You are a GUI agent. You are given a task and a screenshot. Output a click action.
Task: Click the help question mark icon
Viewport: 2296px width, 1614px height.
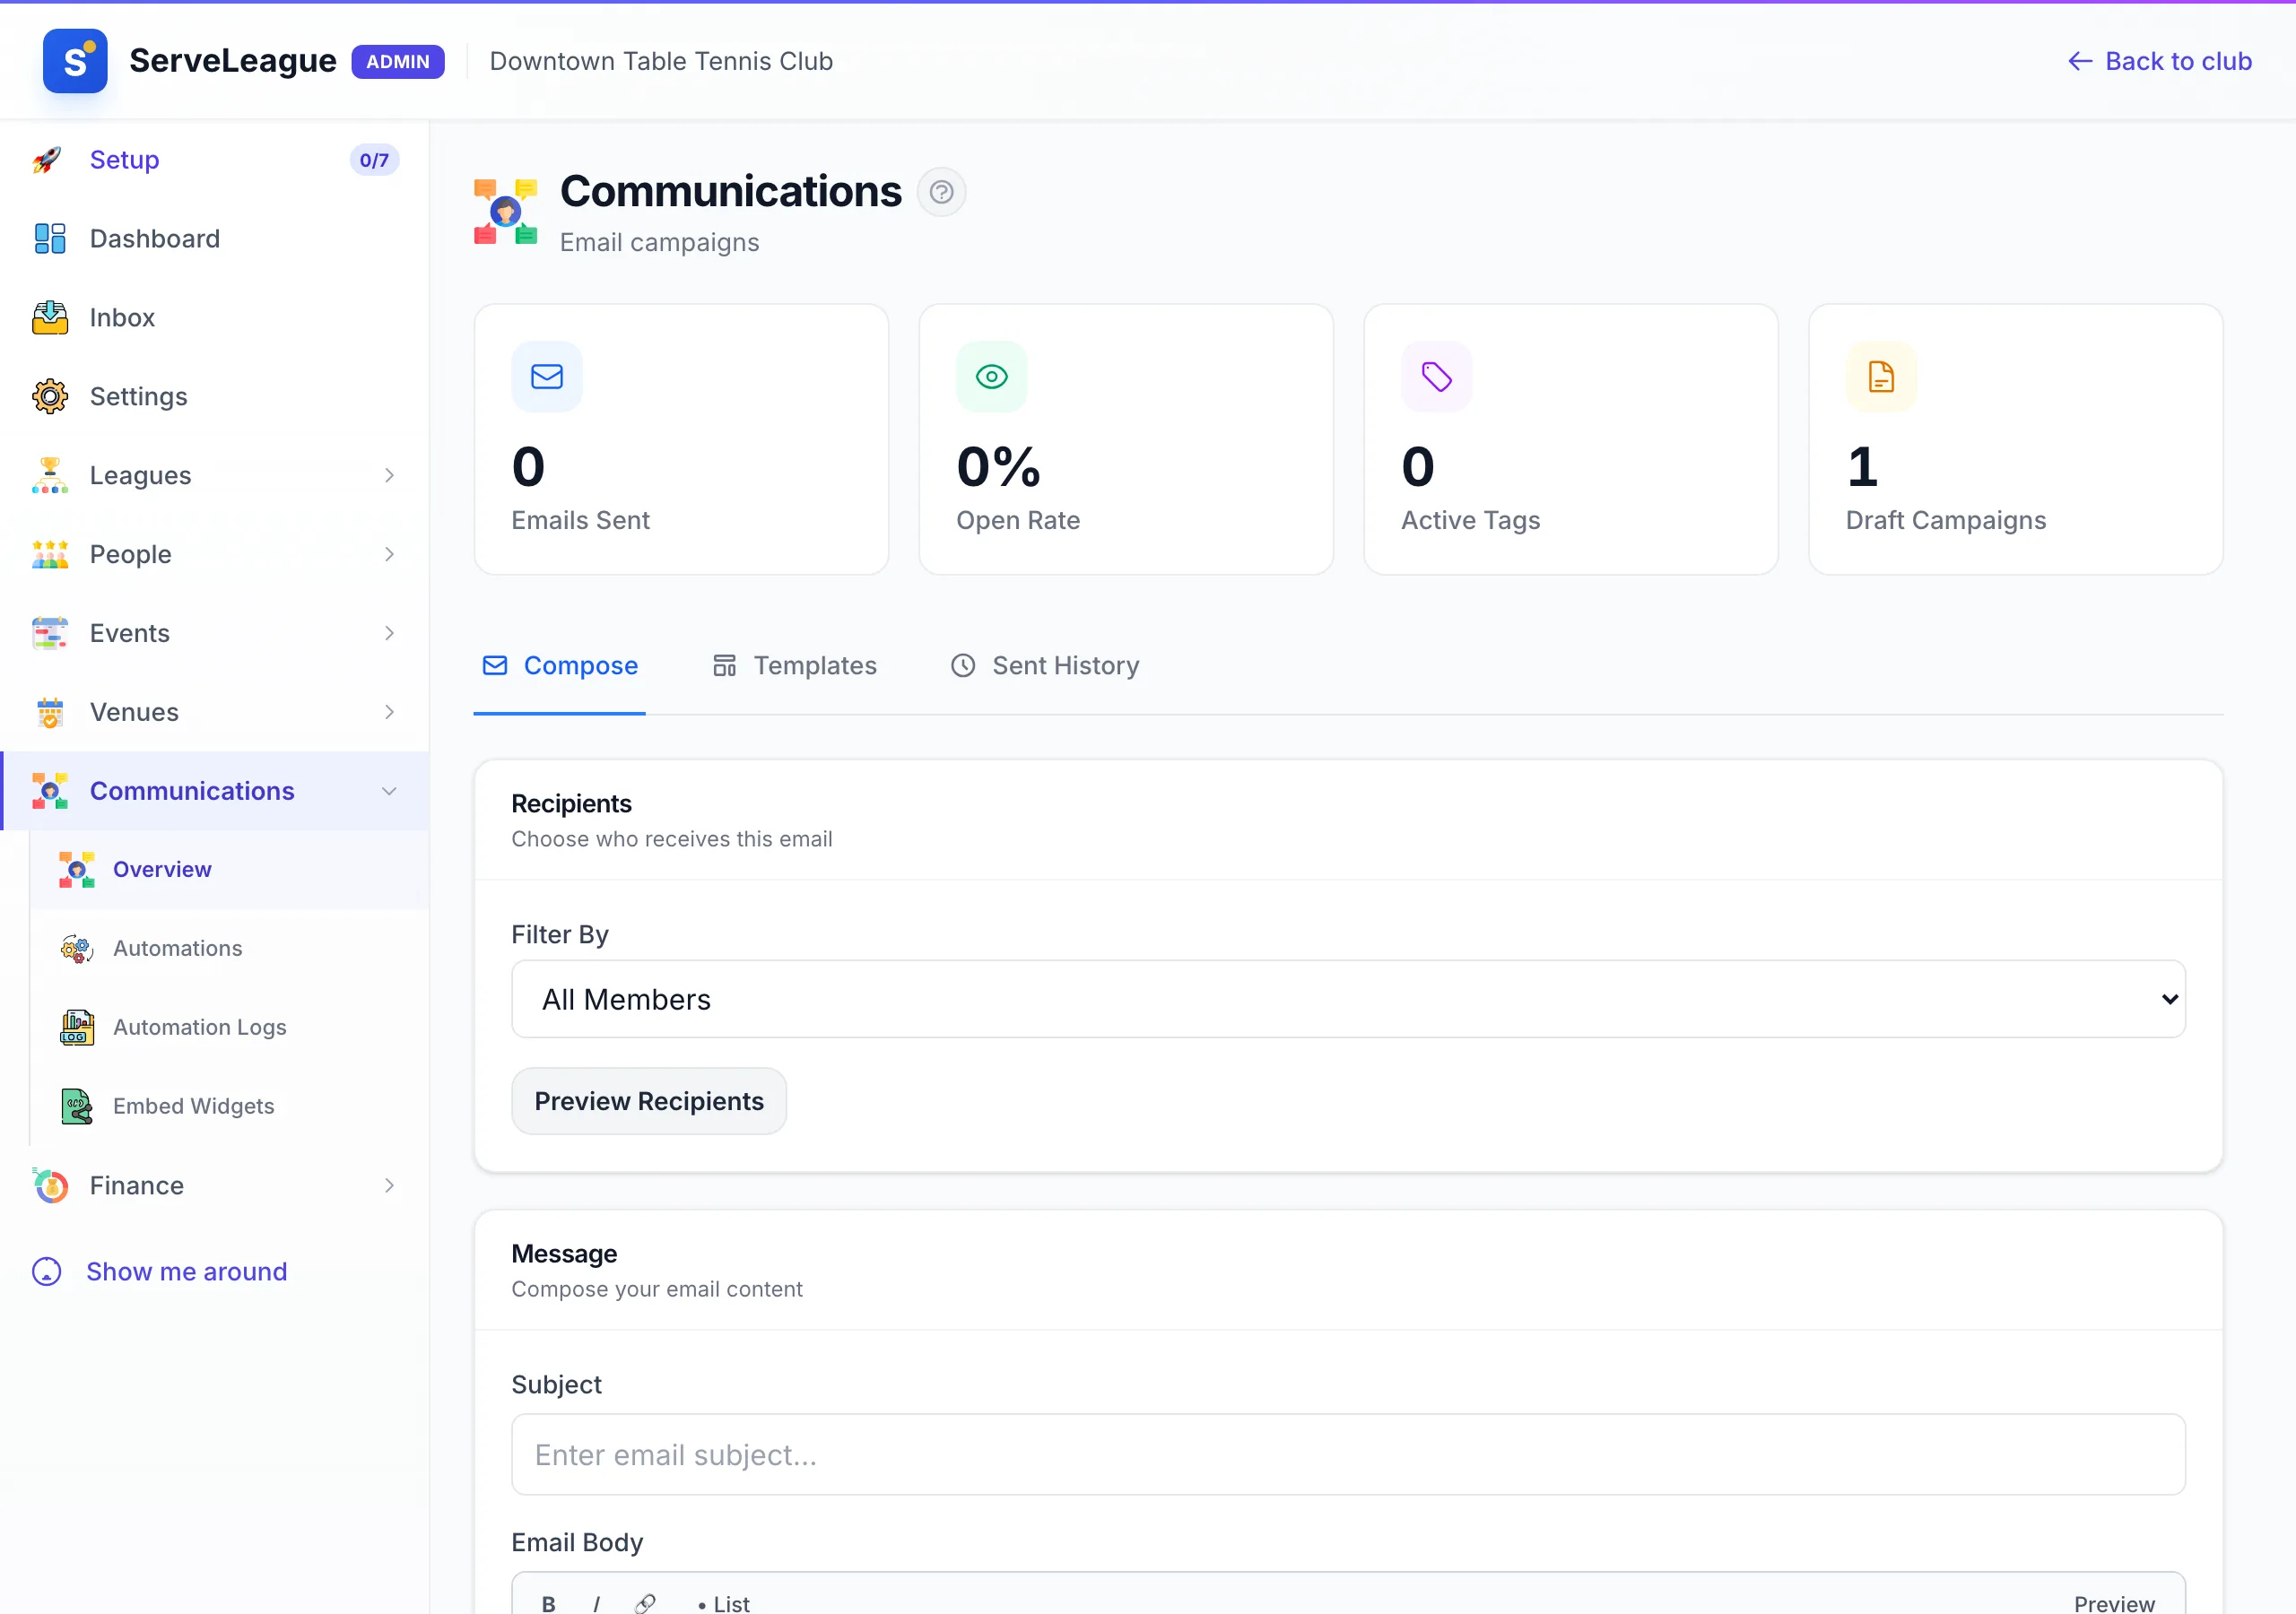point(941,192)
